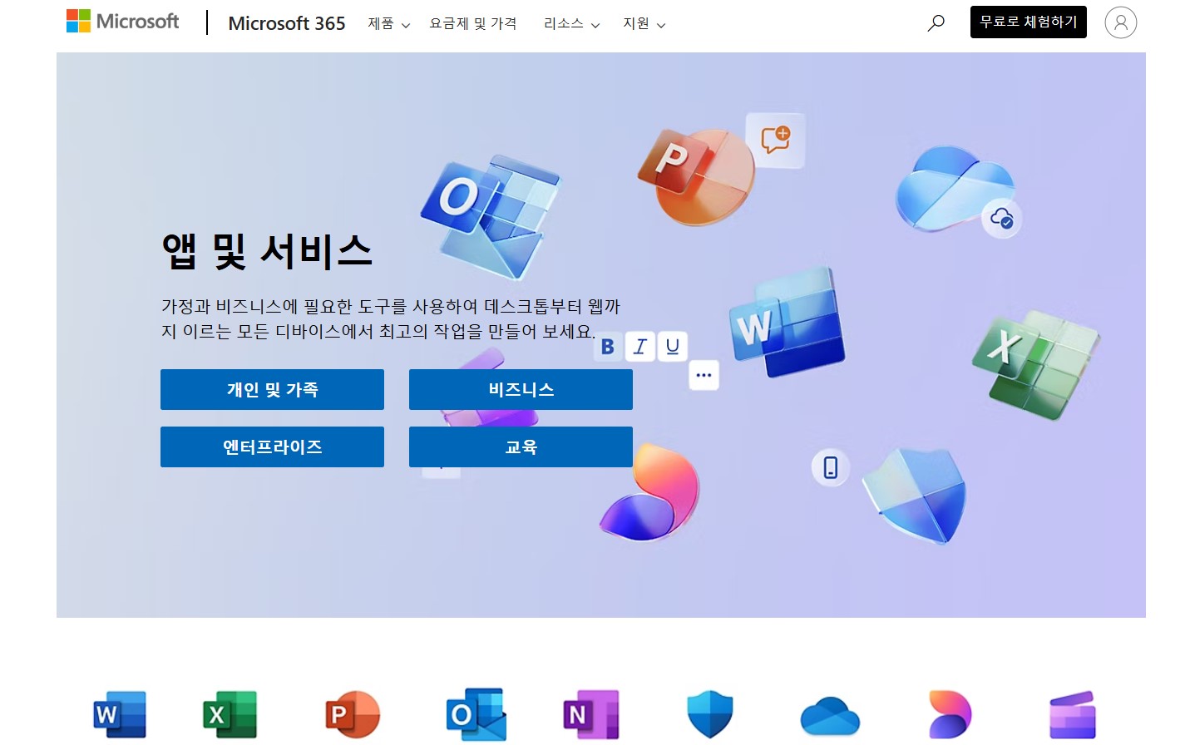This screenshot has height=745, width=1185.
Task: Click the OneNote icon in bottom row
Action: pyautogui.click(x=591, y=714)
